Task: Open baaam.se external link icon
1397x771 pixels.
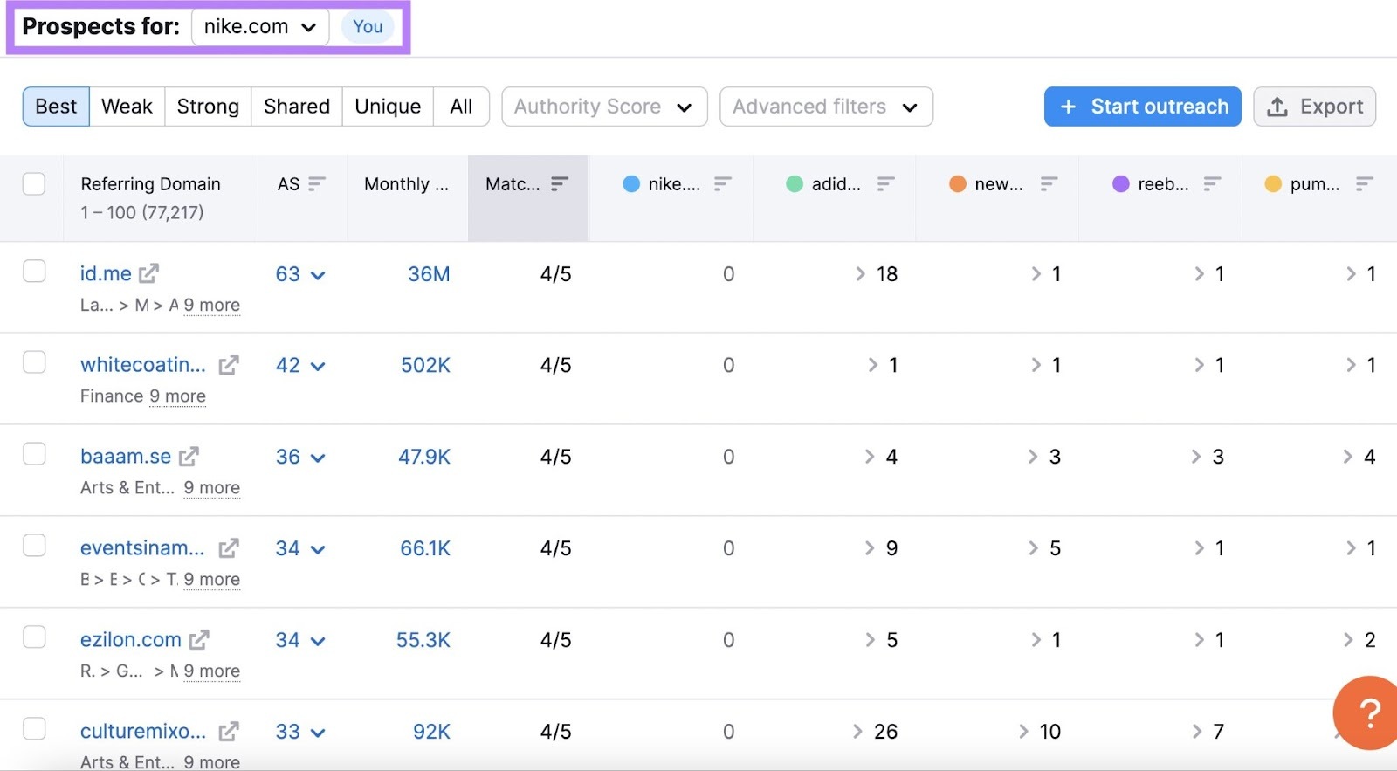Action: tap(189, 457)
